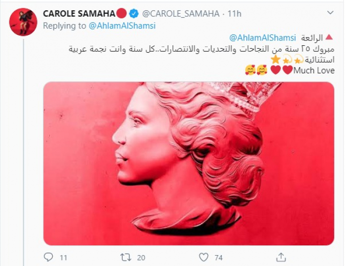Retweet using the retweet arrows icon
Screen dimensions: 345x266
point(126,257)
